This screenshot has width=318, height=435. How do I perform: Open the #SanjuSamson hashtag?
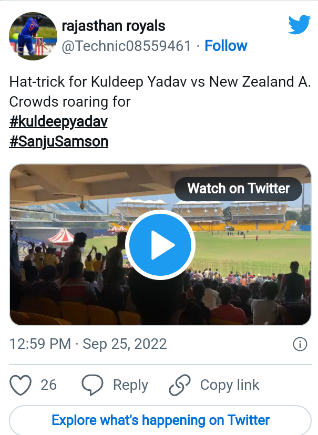click(x=59, y=142)
